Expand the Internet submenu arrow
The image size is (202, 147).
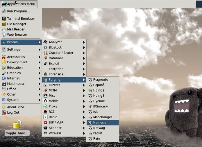coord(40,78)
